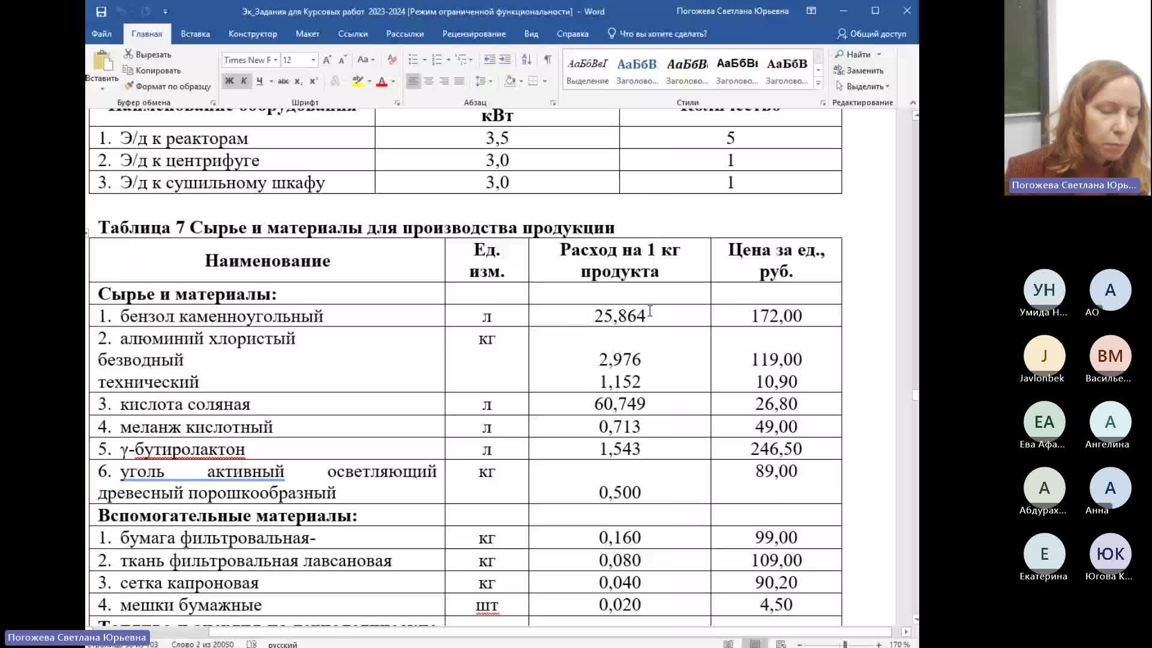
Task: Align text left
Action: [x=413, y=81]
